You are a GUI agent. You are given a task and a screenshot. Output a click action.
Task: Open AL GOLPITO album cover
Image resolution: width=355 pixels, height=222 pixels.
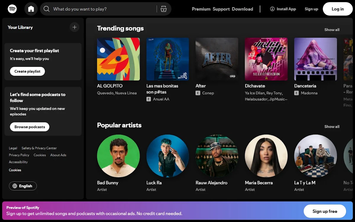tap(118, 59)
